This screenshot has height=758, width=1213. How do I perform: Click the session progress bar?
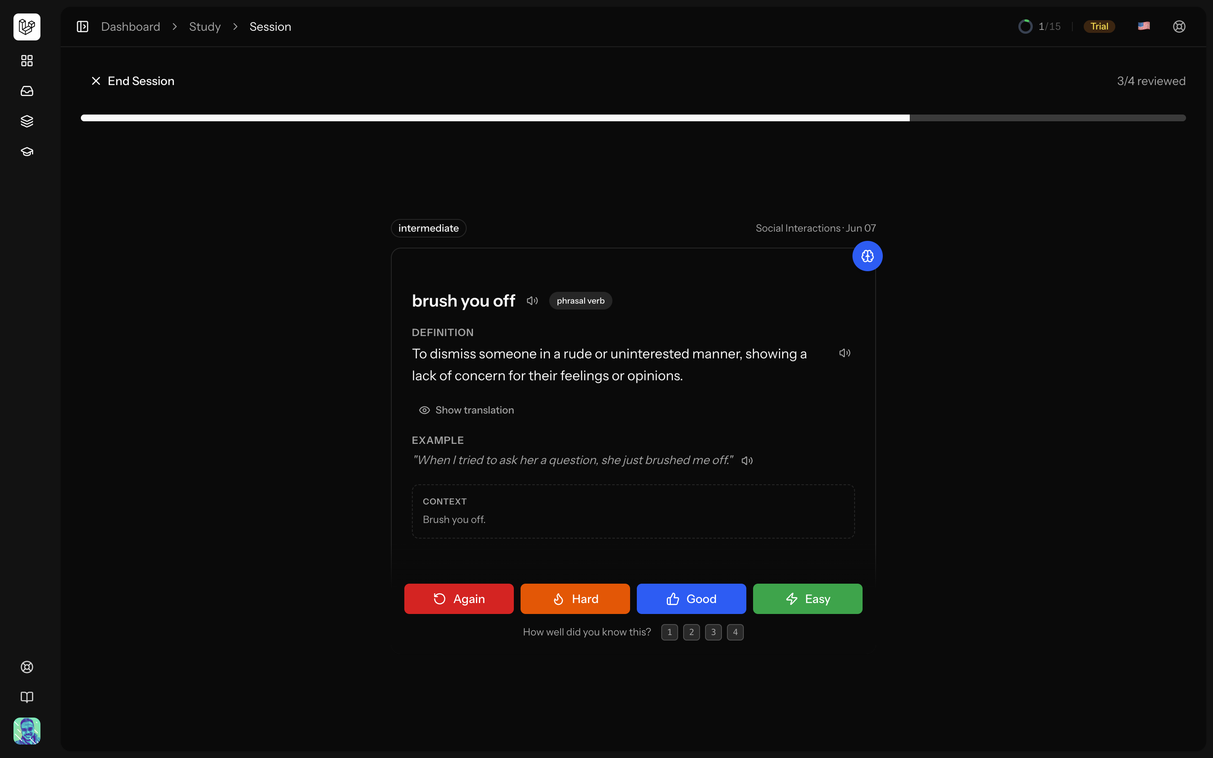coord(633,118)
